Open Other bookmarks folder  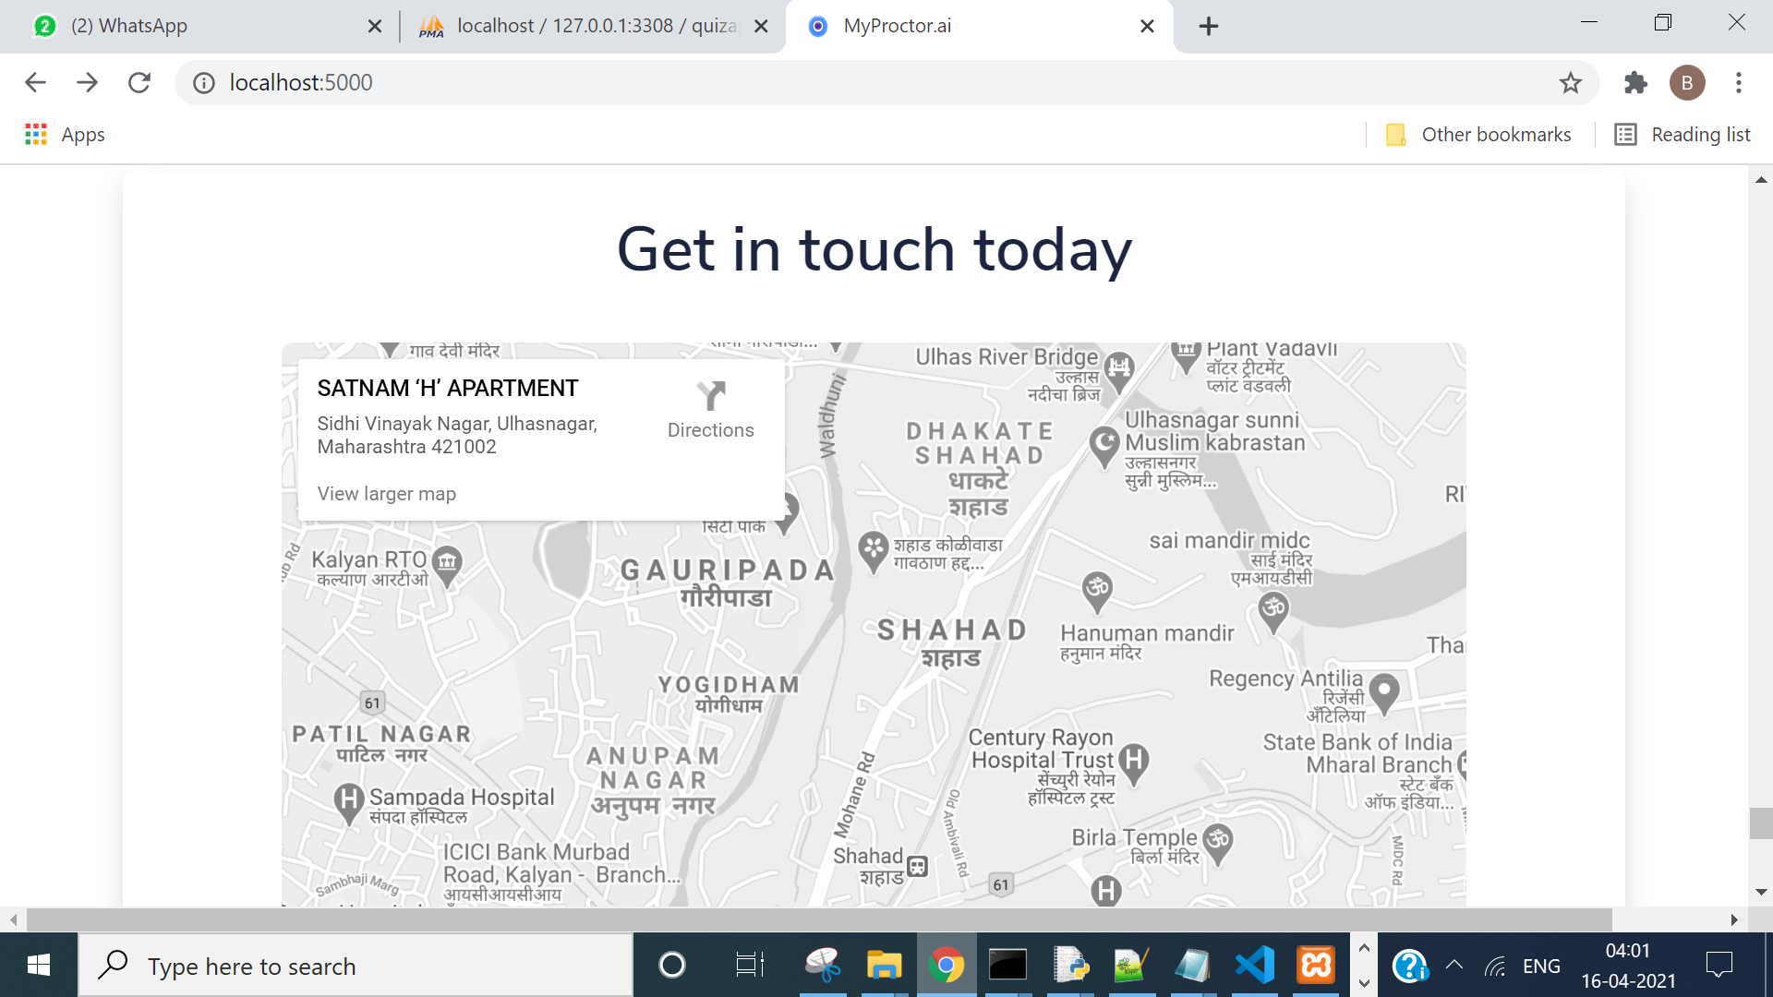coord(1477,135)
